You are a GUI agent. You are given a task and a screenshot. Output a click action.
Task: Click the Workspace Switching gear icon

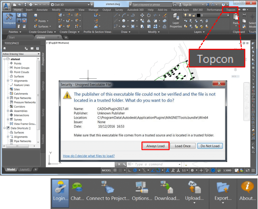click(x=192, y=170)
